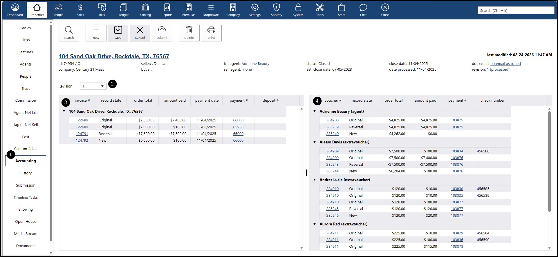Open the History sidebar tab
558x257 pixels.
click(26, 173)
